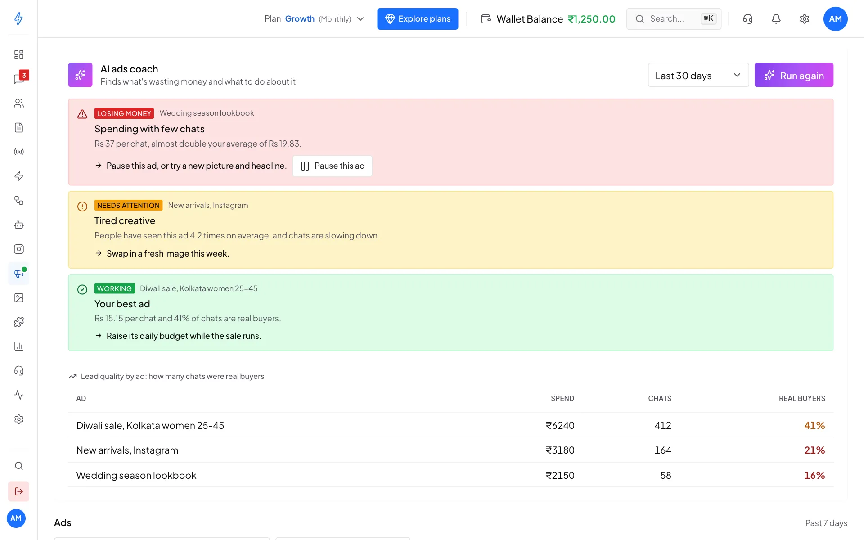Viewport: 864px width, 540px height.
Task: Click the AM avatar at sidebar bottom
Action: 16,518
